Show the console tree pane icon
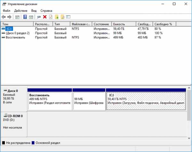This screenshot has height=152, width=192. coord(17,17)
